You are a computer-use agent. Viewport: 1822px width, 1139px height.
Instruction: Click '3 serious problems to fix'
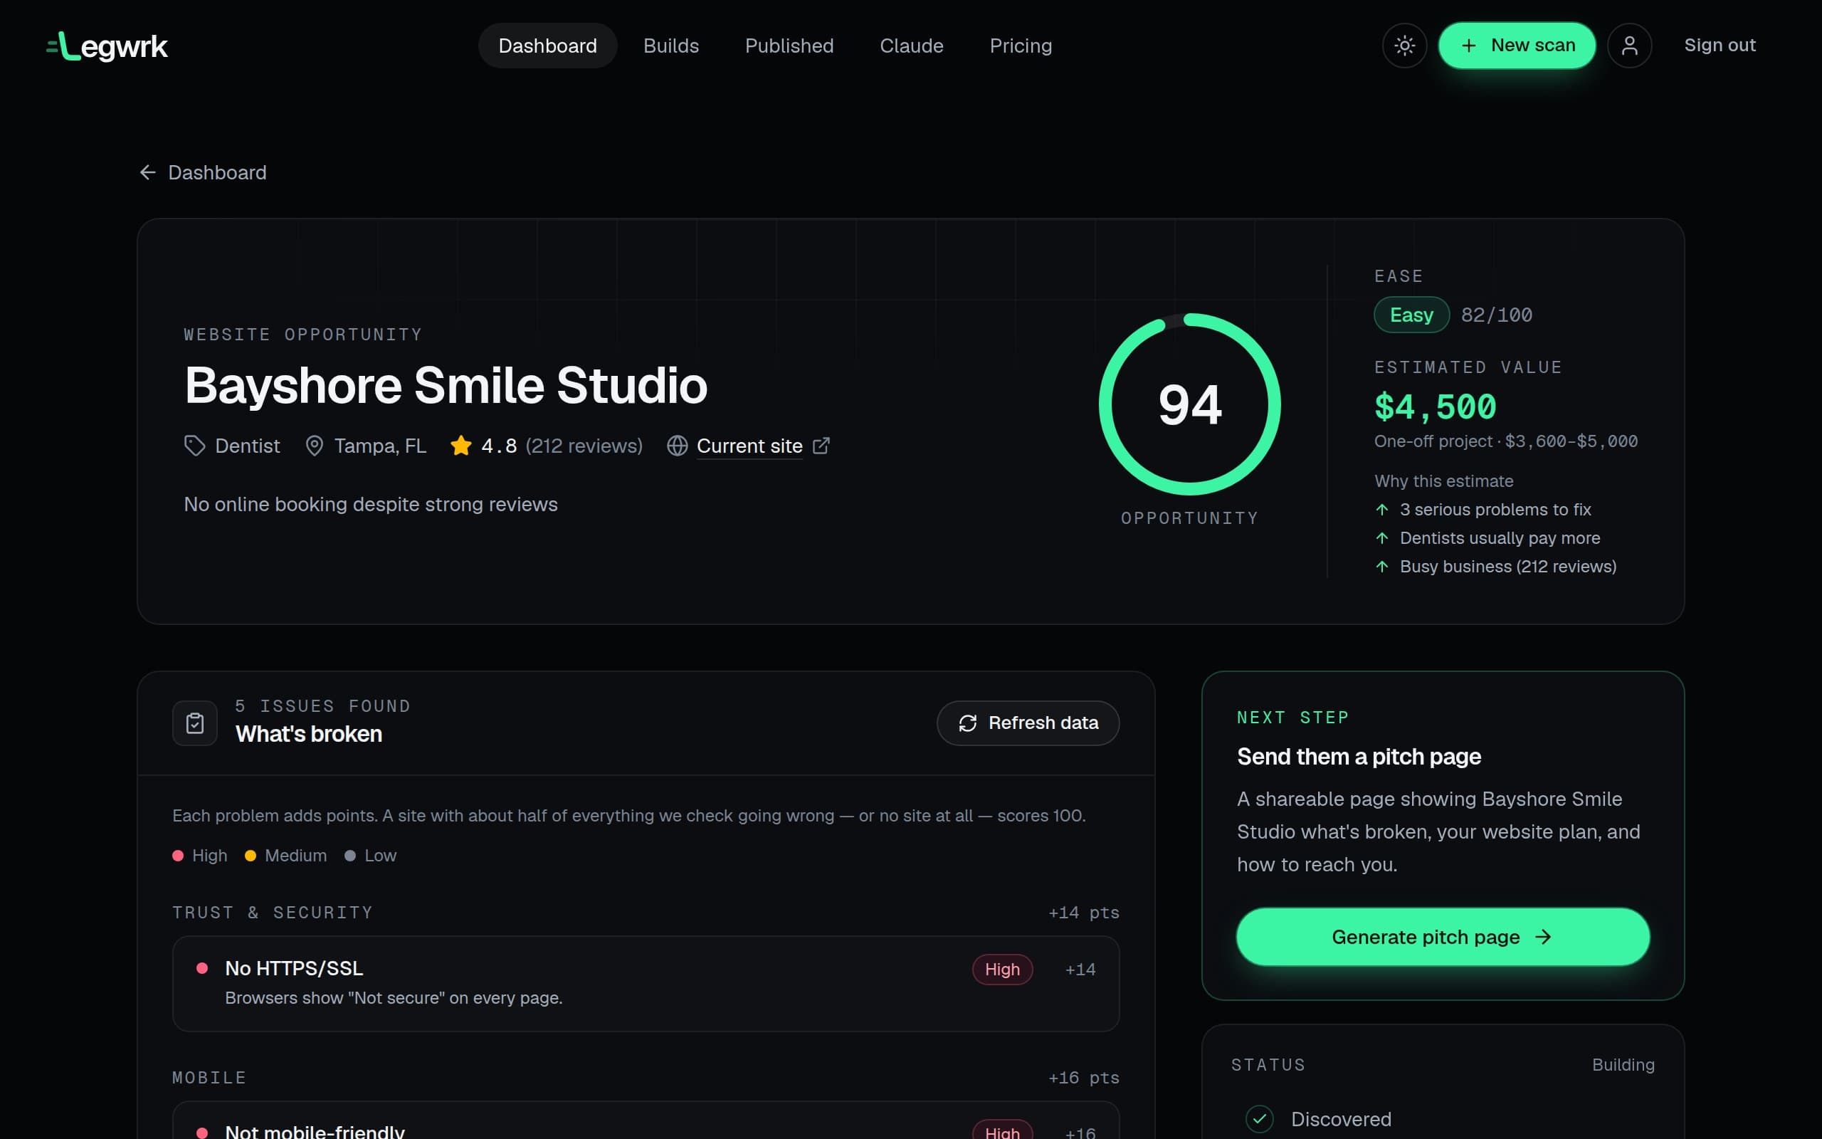[1495, 510]
